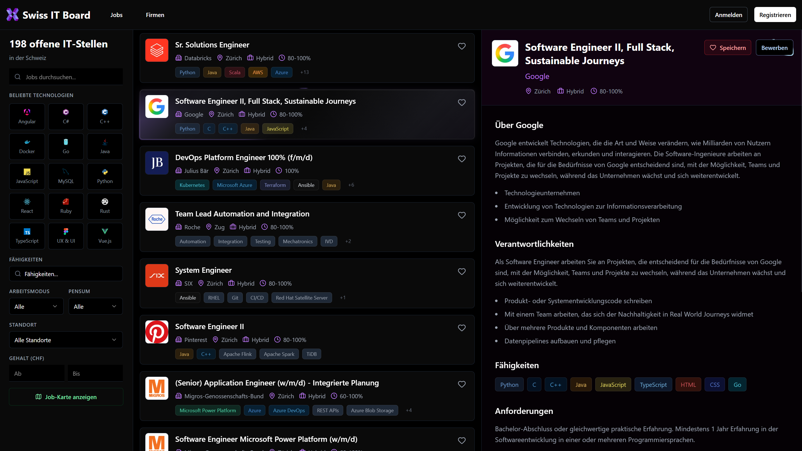Save the DevOps Platform Engineer job with heart

pyautogui.click(x=462, y=159)
